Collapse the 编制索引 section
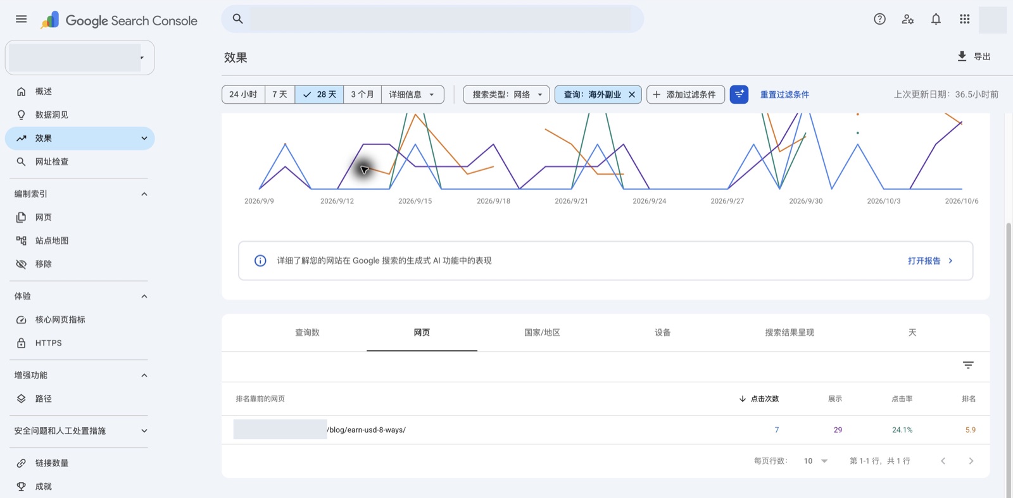1013x498 pixels. (144, 194)
